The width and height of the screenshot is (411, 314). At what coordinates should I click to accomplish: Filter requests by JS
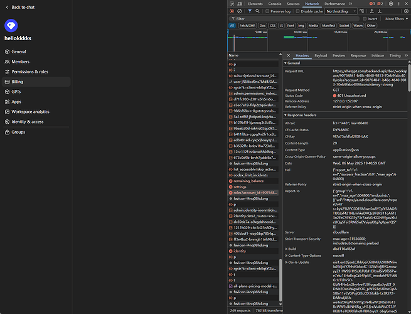coord(281,26)
